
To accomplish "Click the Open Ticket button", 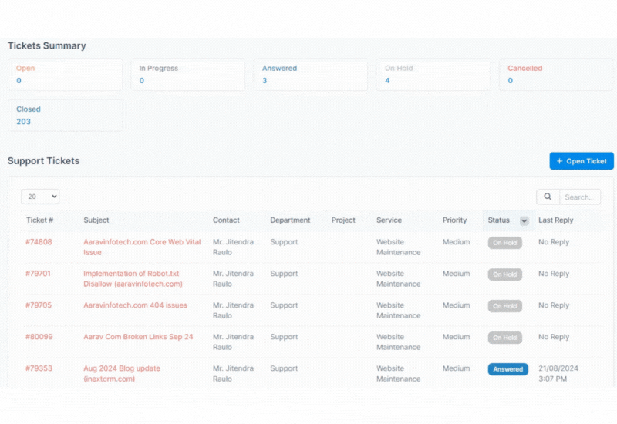I will click(x=582, y=161).
